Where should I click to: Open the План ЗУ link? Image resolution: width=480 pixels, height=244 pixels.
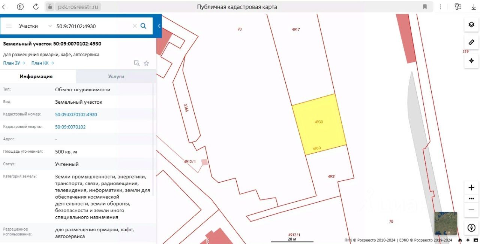point(14,63)
